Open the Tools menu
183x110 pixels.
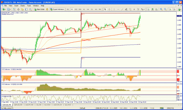[29, 6]
